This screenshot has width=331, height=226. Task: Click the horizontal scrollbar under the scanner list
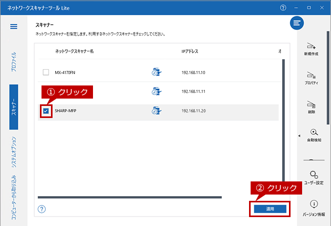pos(130,197)
